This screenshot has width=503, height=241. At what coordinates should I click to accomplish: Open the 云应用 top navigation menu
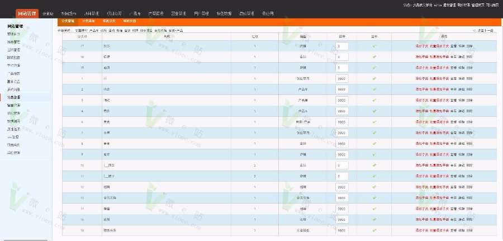268,14
